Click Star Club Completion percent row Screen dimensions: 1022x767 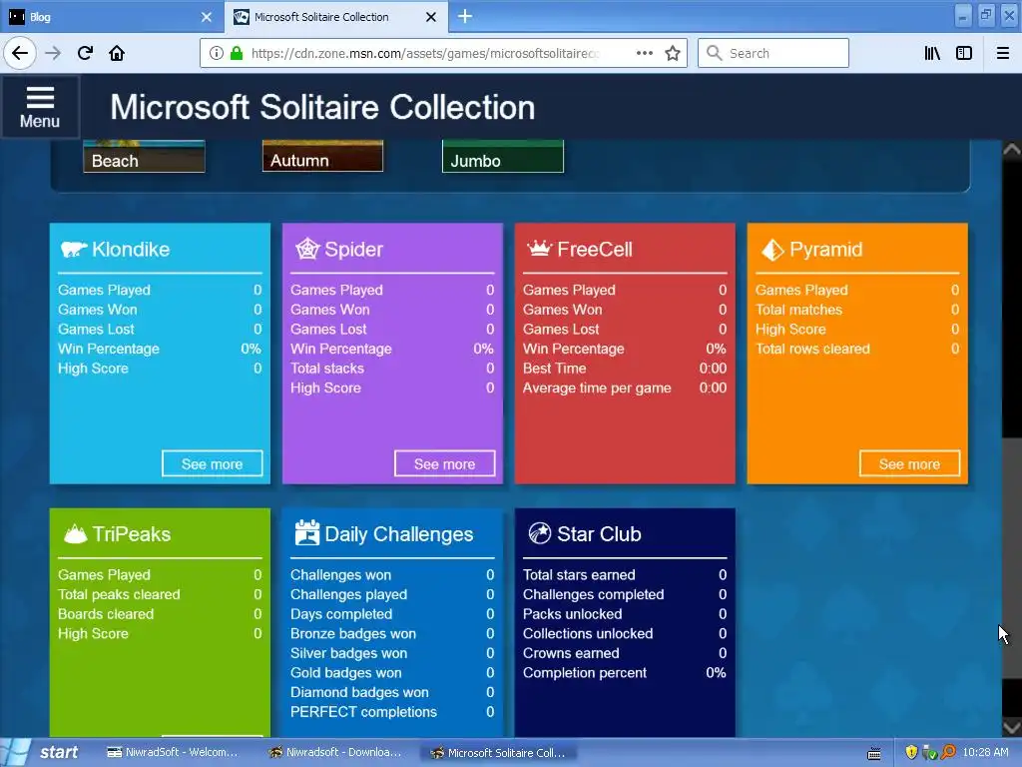pyautogui.click(x=625, y=673)
